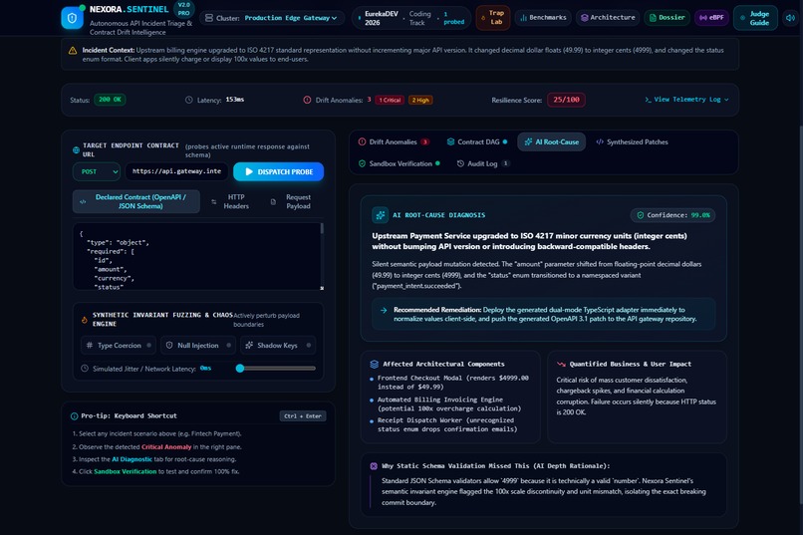The height and width of the screenshot is (535, 803).
Task: Switch to the Contract DAG tab
Action: [x=477, y=141]
